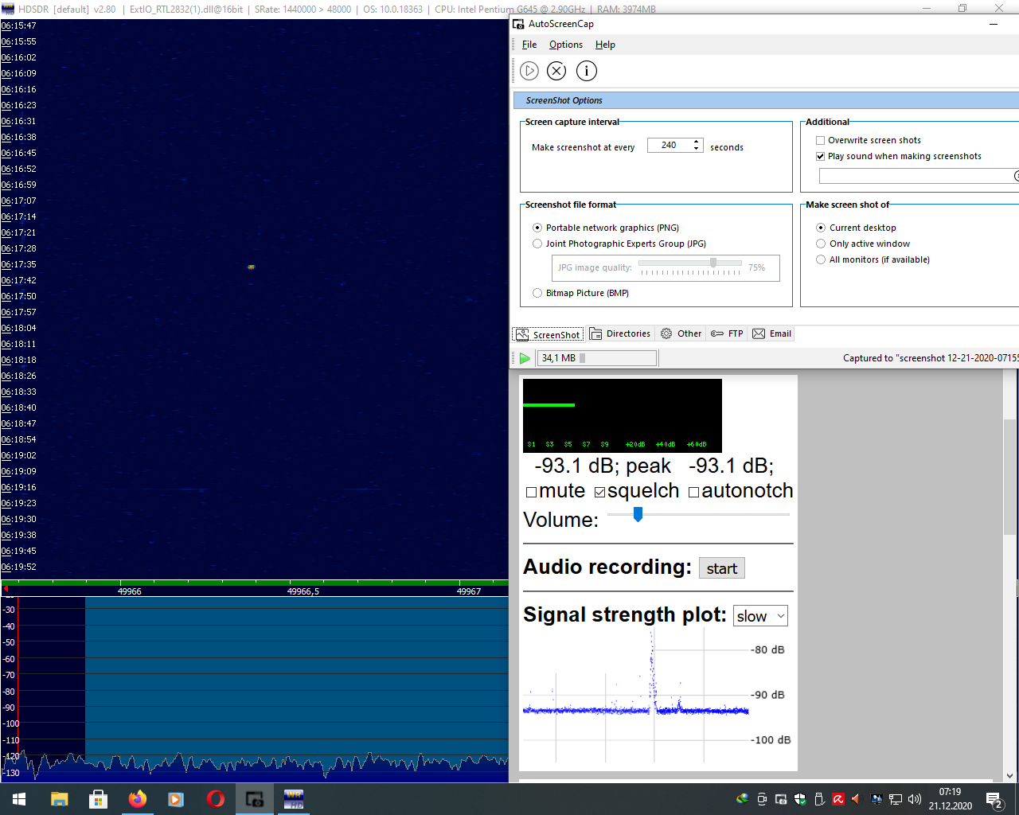Image resolution: width=1019 pixels, height=815 pixels.
Task: Click the Audio recording start button
Action: [721, 568]
